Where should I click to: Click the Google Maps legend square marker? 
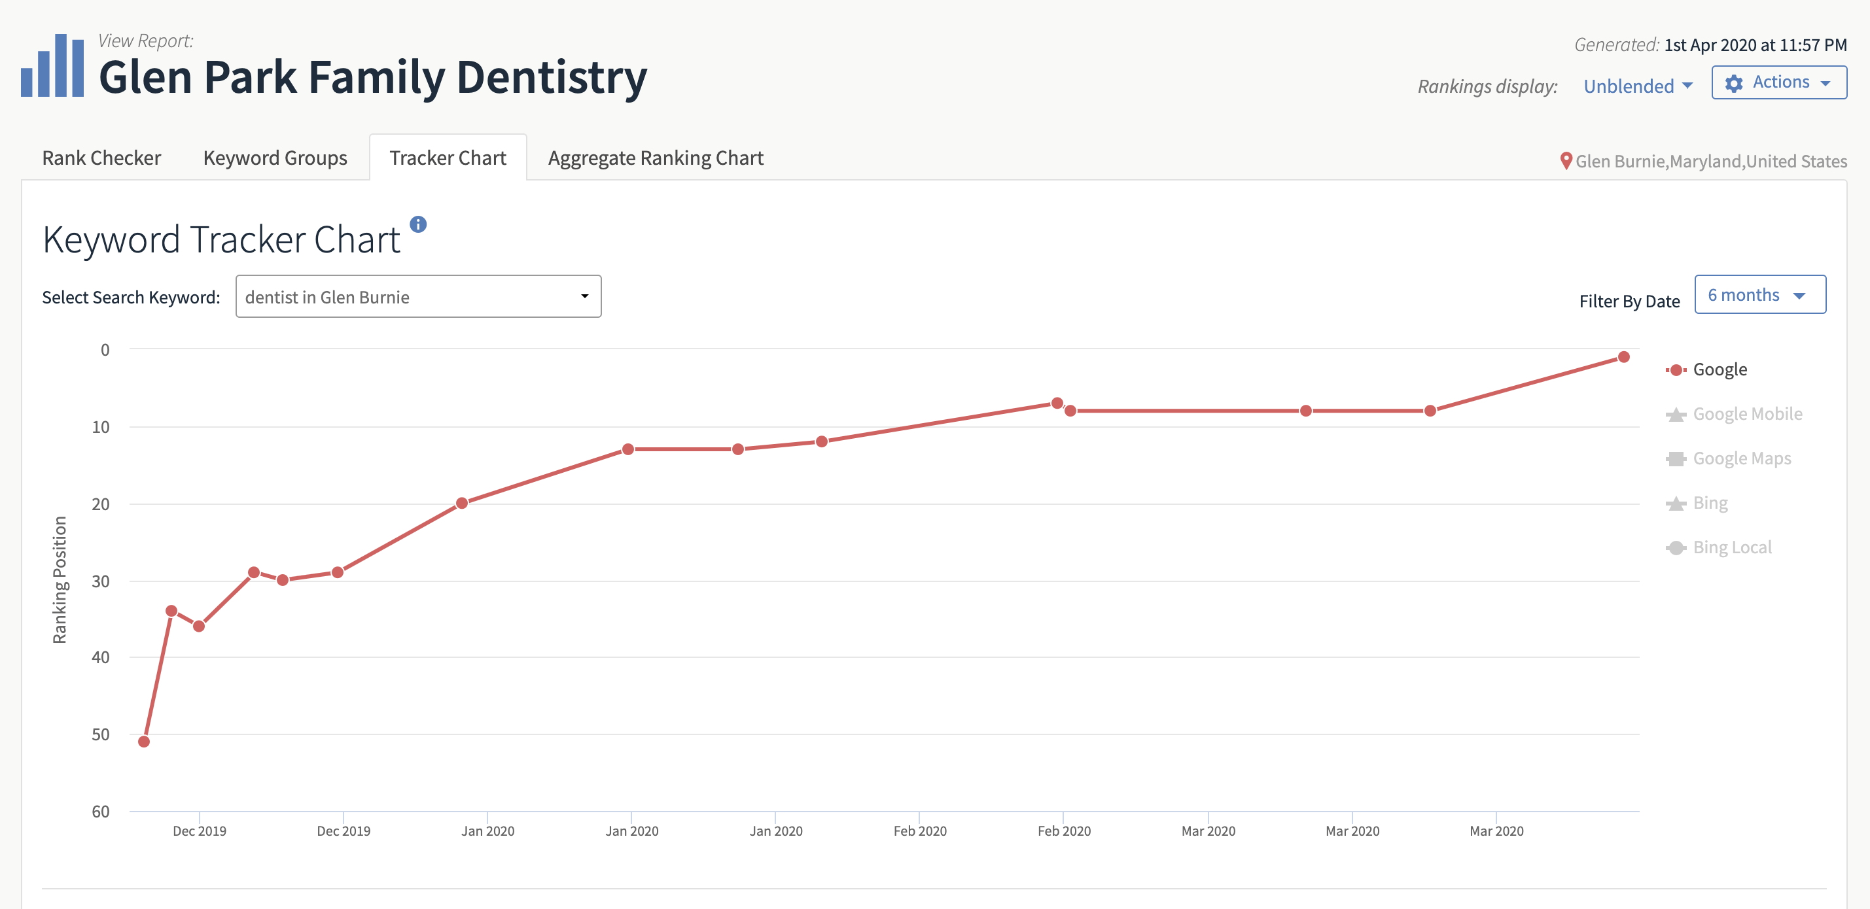[x=1676, y=458]
